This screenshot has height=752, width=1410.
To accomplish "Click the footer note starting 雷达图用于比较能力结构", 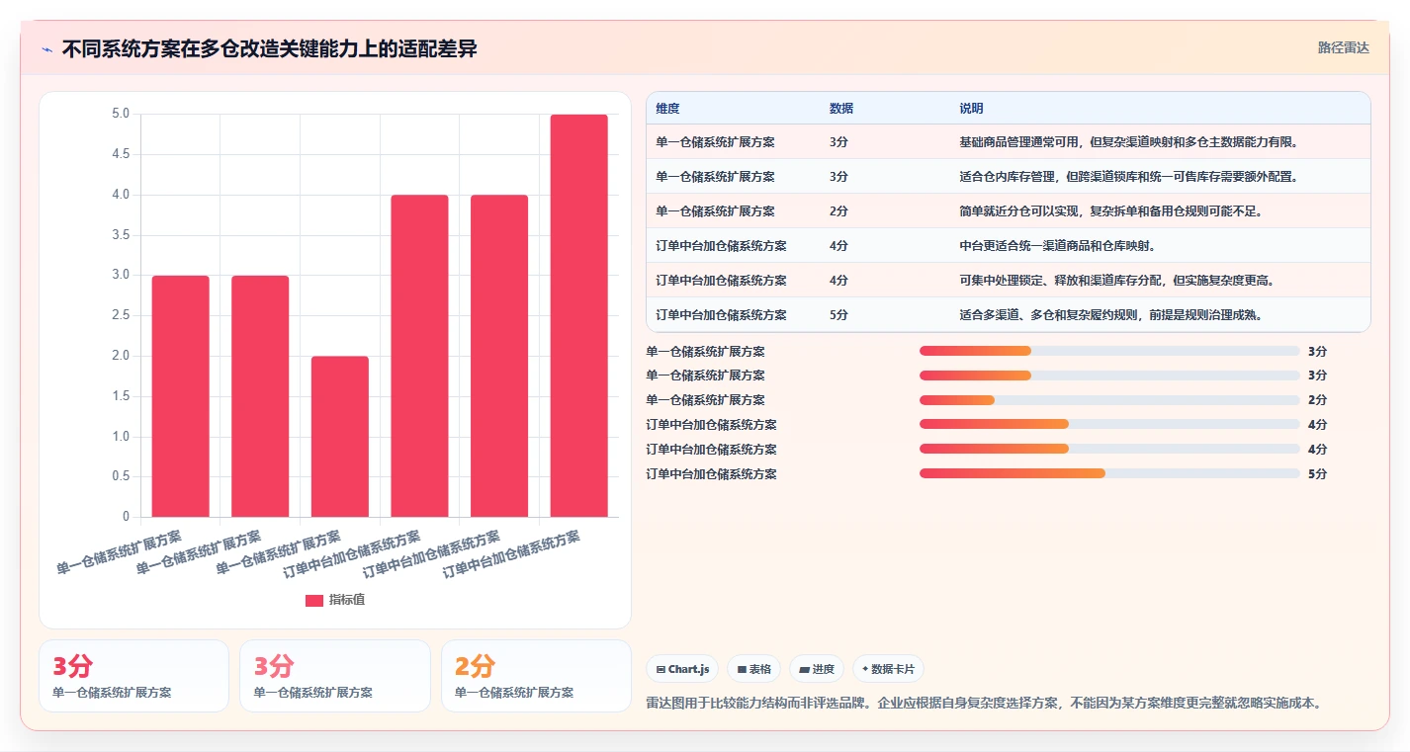I will [984, 704].
